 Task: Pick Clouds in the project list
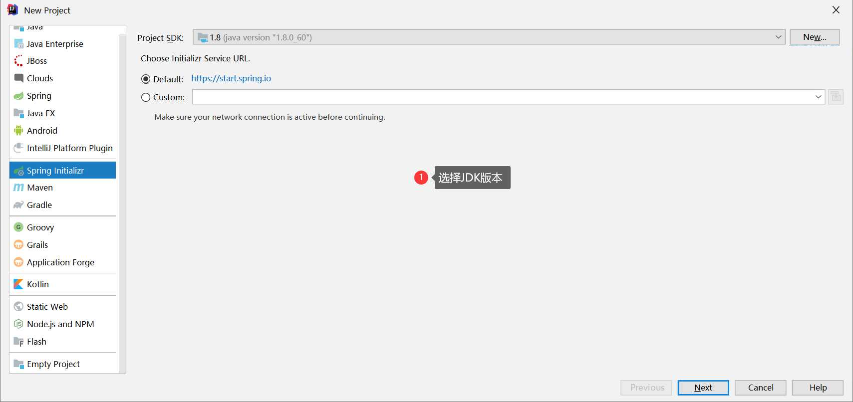pyautogui.click(x=62, y=78)
